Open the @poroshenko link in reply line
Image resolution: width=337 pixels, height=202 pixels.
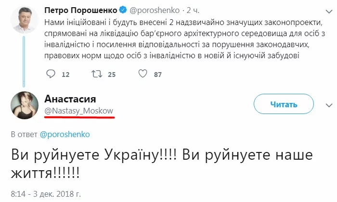pyautogui.click(x=65, y=134)
